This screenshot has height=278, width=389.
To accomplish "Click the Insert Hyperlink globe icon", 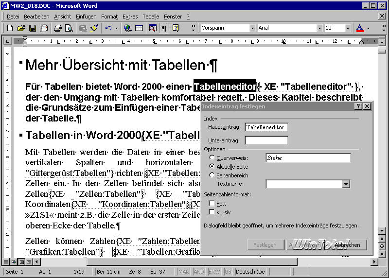I will [128, 28].
